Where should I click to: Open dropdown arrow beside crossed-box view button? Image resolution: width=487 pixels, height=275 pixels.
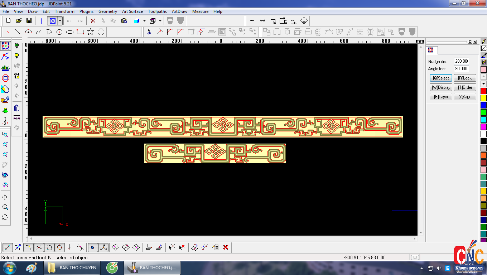click(x=60, y=21)
